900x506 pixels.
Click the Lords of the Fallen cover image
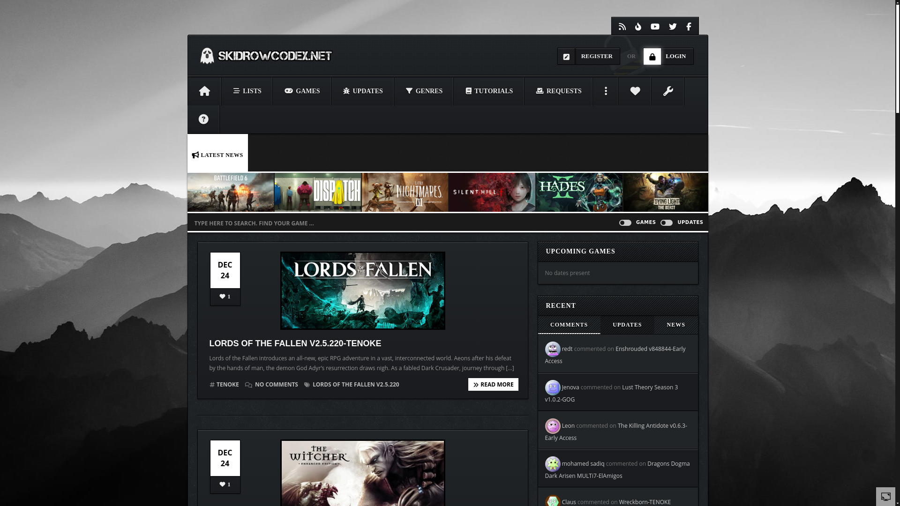(363, 291)
